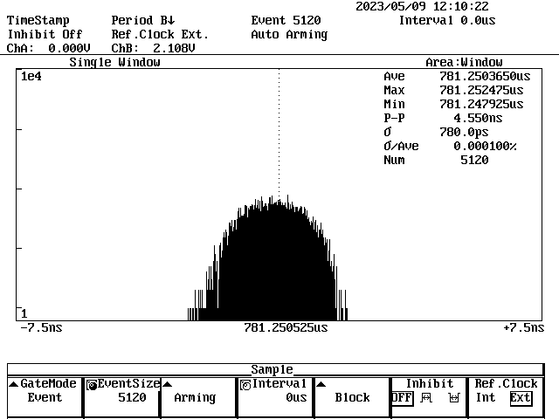Open the GateMode Event soft key menu
Screen dimensions: 559x419
point(45,398)
